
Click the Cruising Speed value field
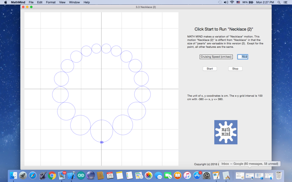(x=242, y=57)
